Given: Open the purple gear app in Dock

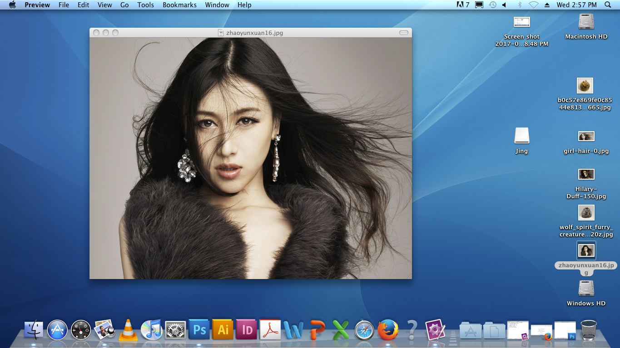Looking at the screenshot, I should [x=435, y=330].
